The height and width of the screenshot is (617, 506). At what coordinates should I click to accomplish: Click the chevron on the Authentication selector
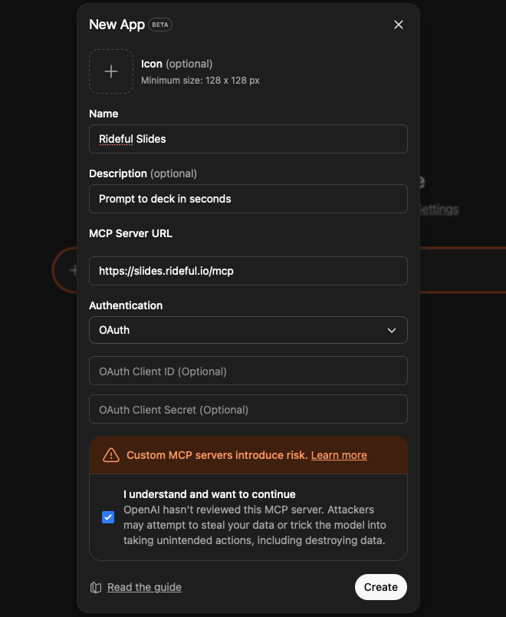tap(393, 329)
